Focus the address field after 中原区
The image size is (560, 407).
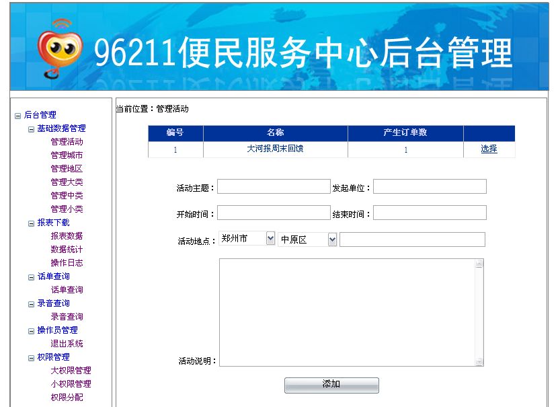(x=412, y=239)
